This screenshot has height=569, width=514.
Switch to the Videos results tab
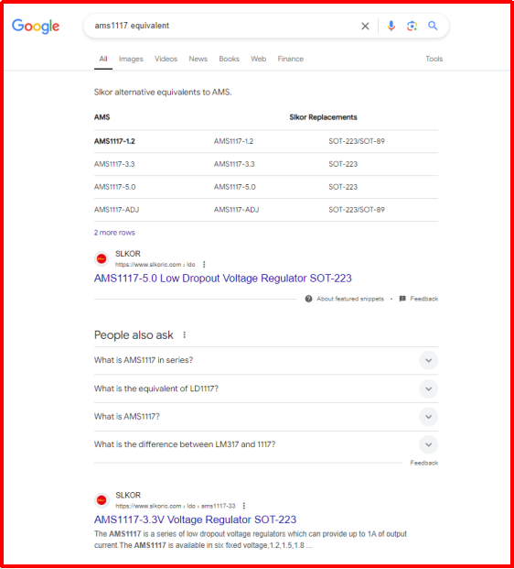166,59
